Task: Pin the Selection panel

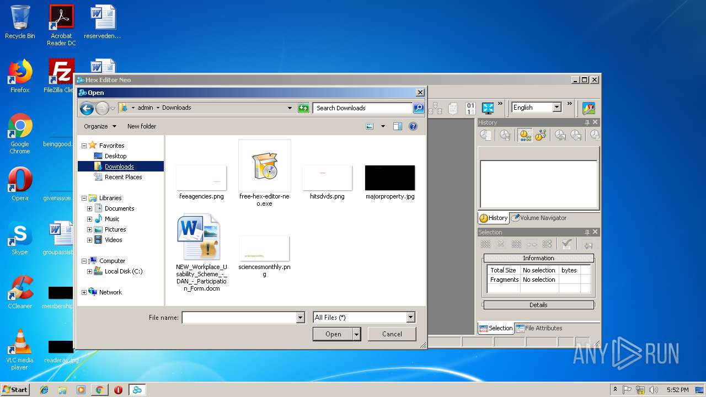Action: click(x=587, y=232)
